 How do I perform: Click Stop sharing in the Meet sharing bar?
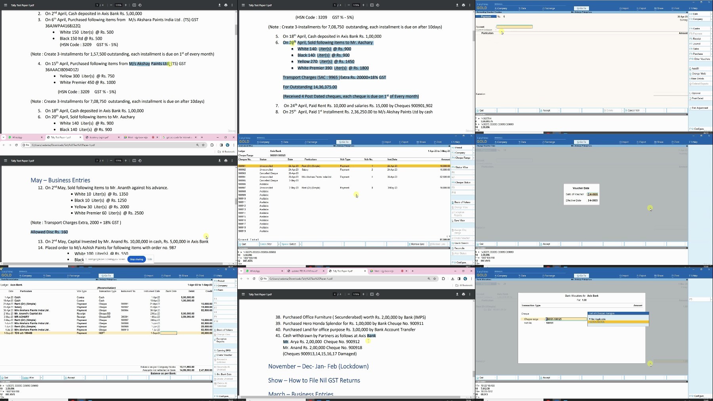(x=136, y=259)
